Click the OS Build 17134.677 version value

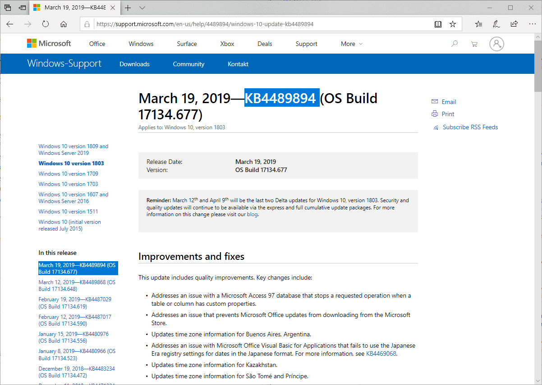click(261, 170)
